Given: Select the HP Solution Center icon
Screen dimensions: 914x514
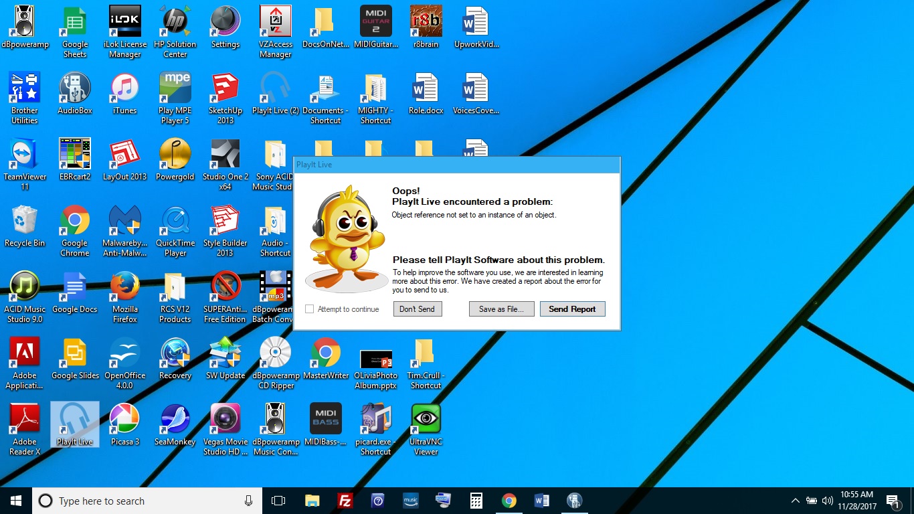Looking at the screenshot, I should coord(175,33).
